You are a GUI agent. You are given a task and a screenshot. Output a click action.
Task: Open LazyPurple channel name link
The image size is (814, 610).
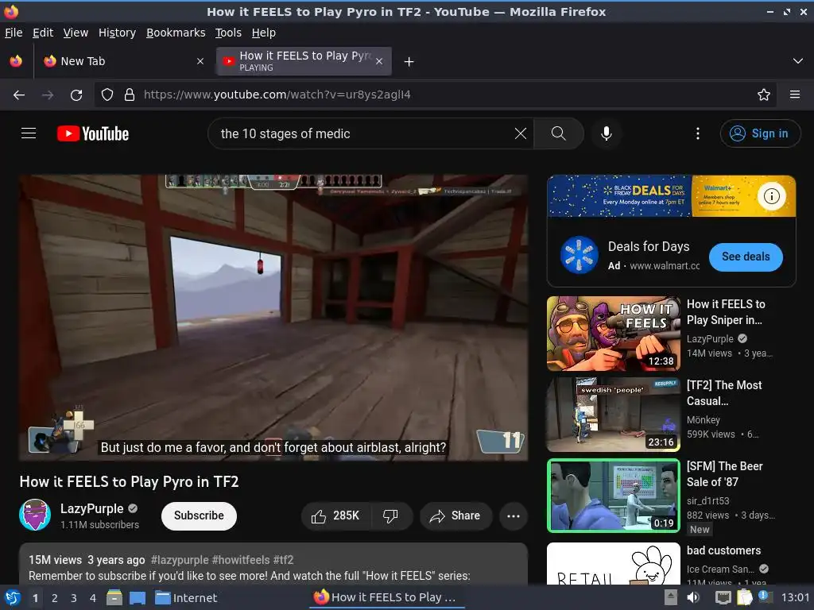tap(92, 508)
